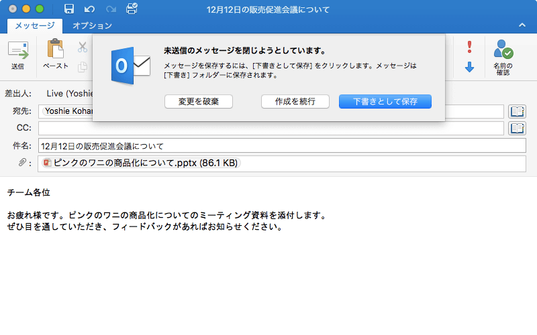This screenshot has height=335, width=537.
Task: Click the Print icon in the title bar
Action: pyautogui.click(x=132, y=9)
